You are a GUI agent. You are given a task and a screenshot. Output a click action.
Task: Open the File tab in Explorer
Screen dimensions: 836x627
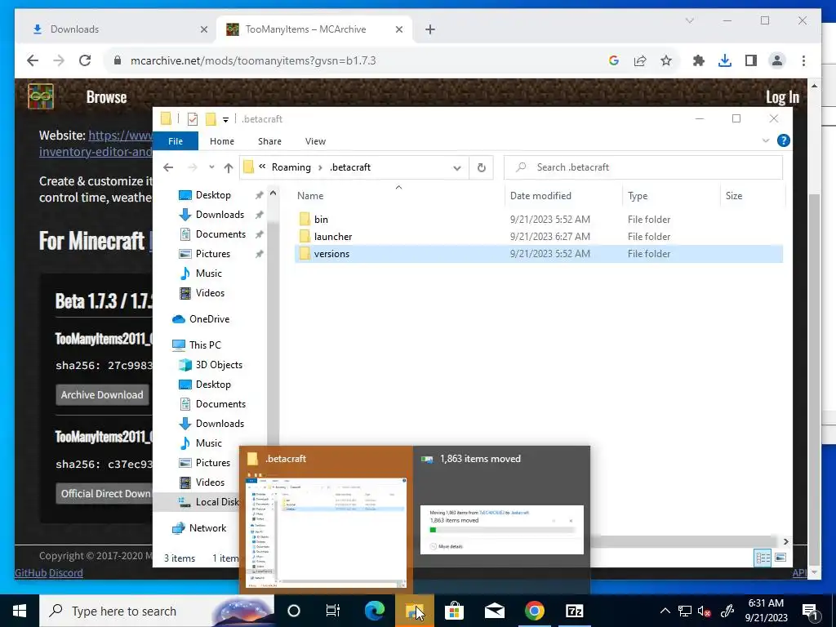176,141
